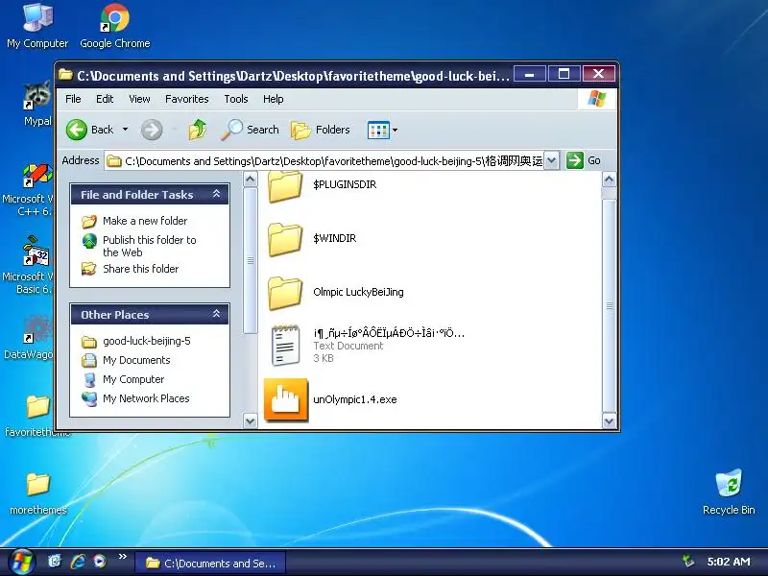The height and width of the screenshot is (576, 768).
Task: Collapse File and Folder Tasks panel
Action: (x=216, y=194)
